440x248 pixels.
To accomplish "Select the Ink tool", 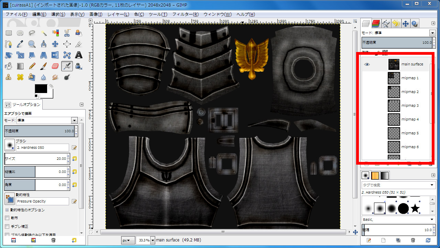I will pyautogui.click(x=79, y=66).
